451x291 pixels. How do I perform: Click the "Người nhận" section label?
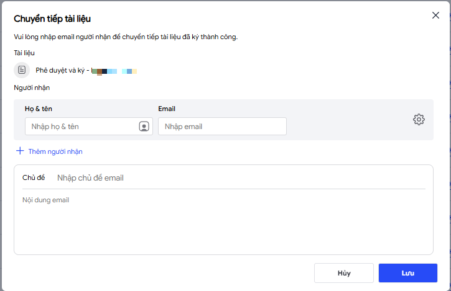click(x=32, y=87)
